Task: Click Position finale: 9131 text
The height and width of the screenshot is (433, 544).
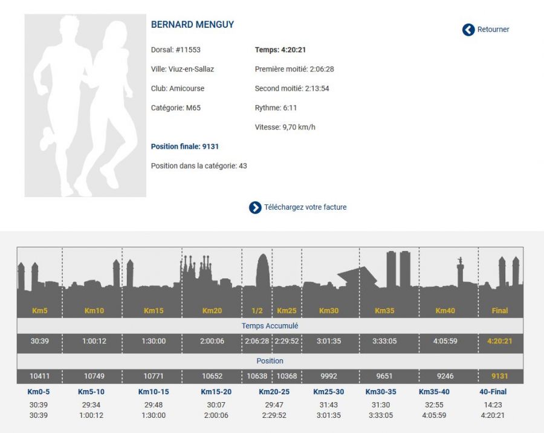Action: click(x=184, y=146)
